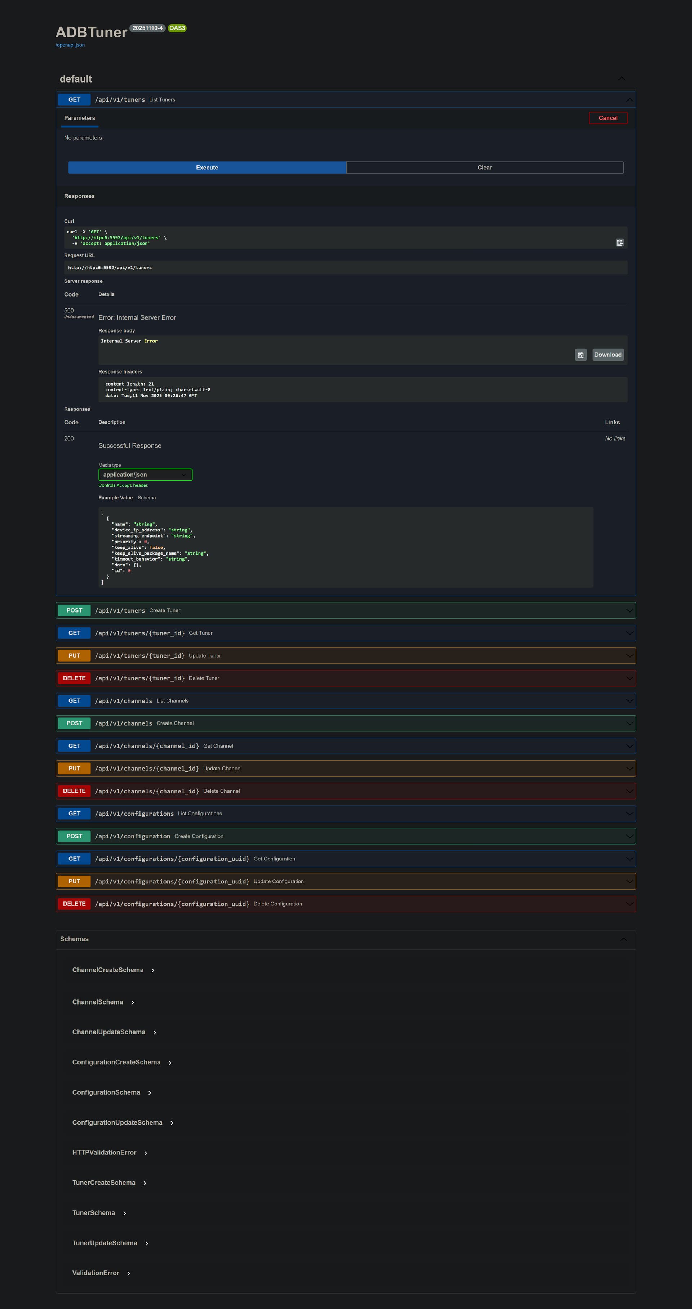Expand the ValidationError schema arrow
This screenshot has height=1309, width=692.
tap(129, 1273)
